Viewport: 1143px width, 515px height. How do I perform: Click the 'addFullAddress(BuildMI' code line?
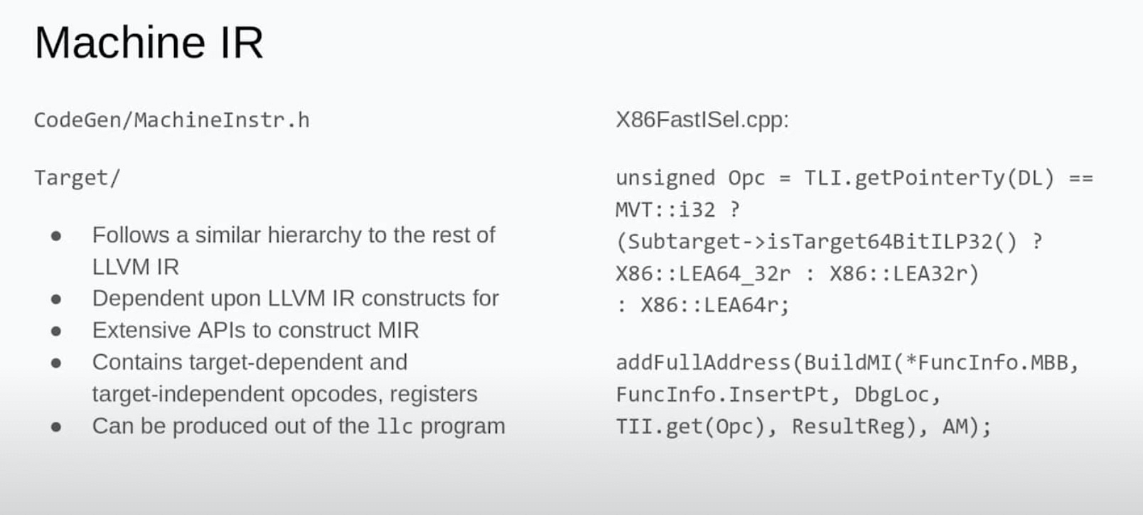tap(846, 363)
